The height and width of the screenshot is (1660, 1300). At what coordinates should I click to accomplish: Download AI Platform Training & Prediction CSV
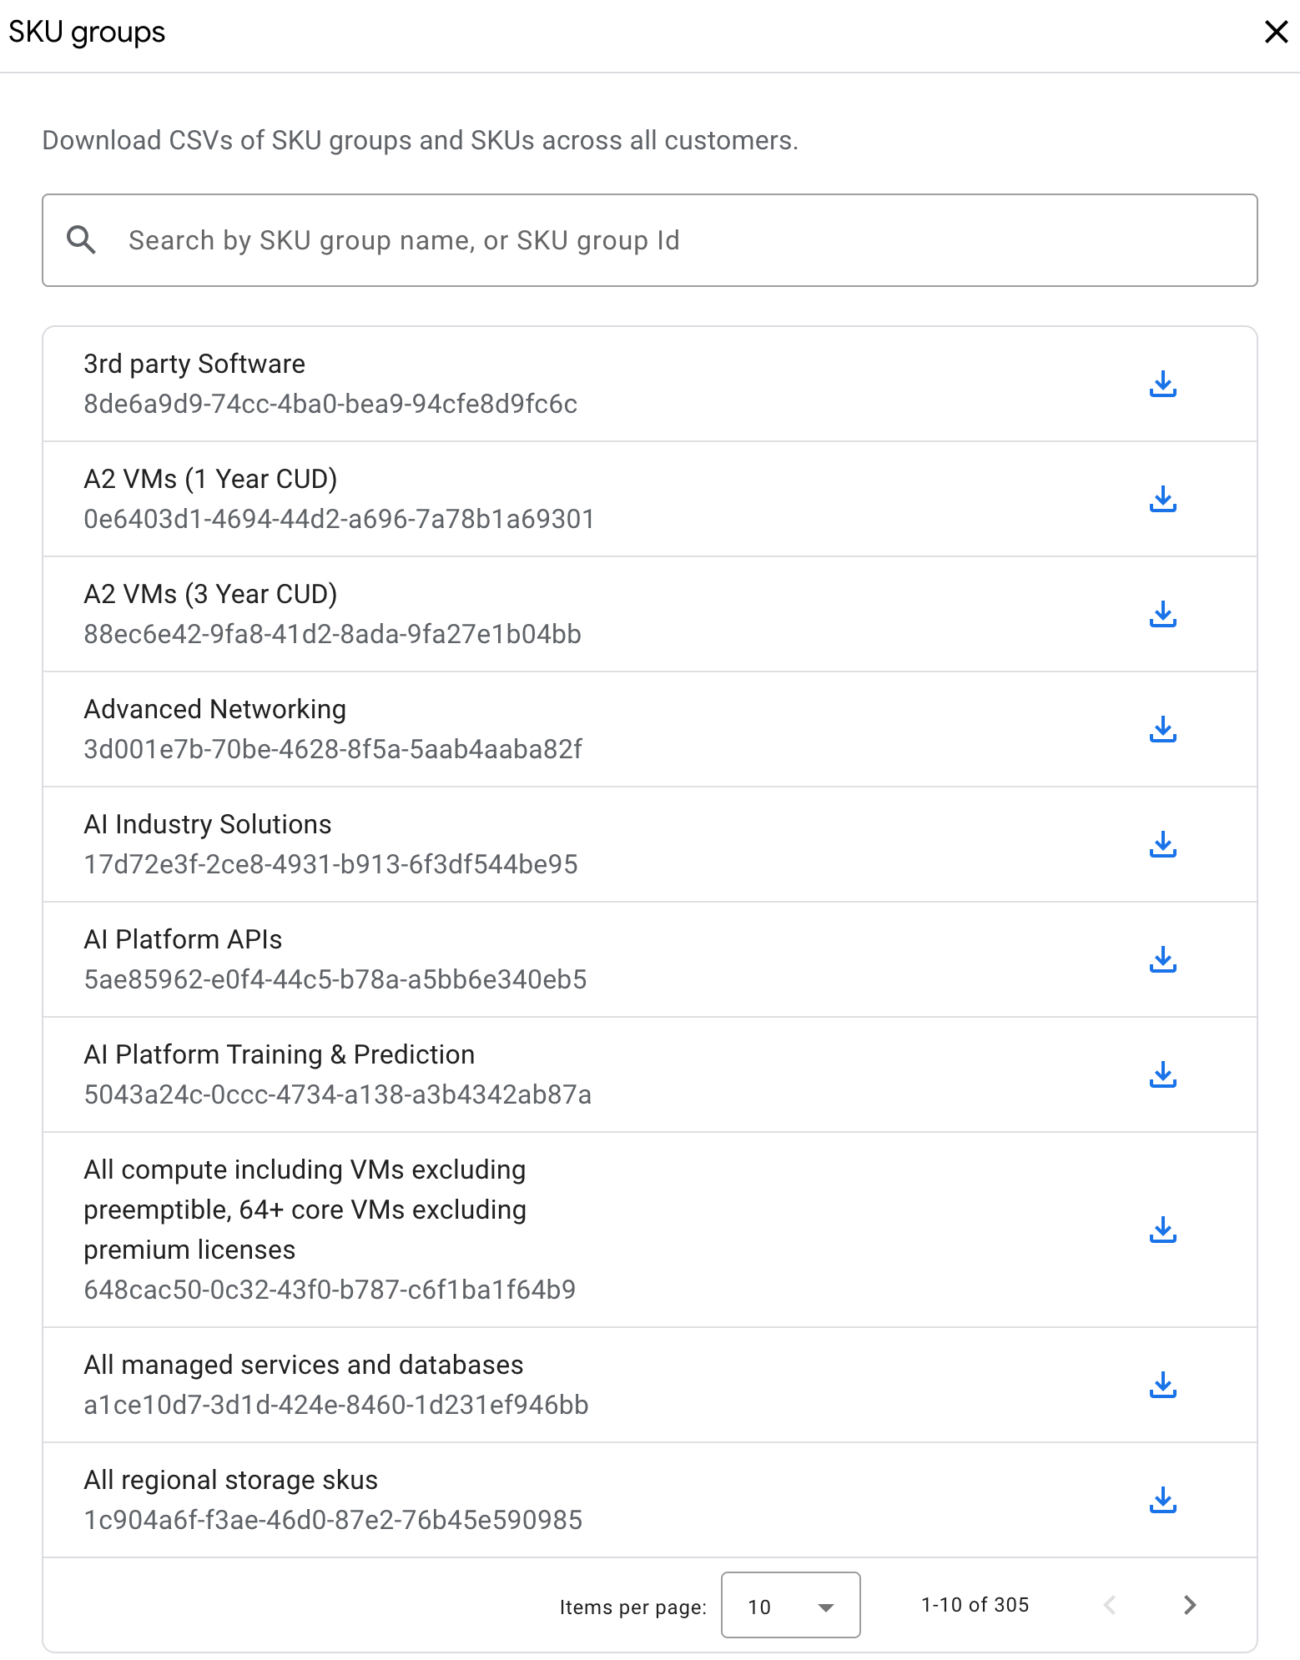(1162, 1075)
